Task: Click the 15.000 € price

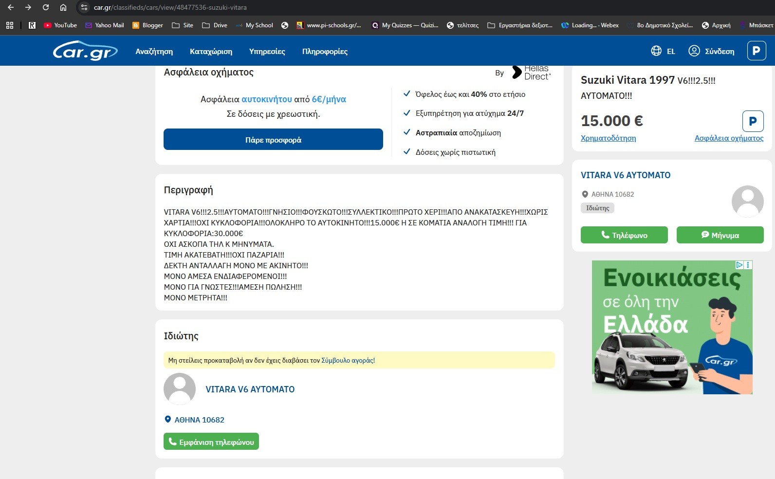Action: pyautogui.click(x=612, y=121)
